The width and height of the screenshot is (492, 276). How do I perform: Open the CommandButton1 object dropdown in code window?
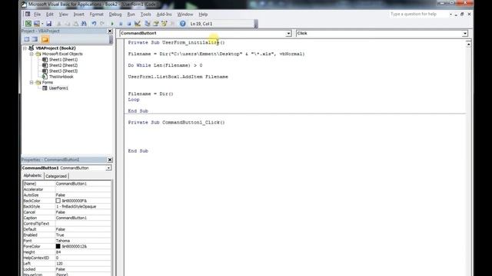point(288,33)
